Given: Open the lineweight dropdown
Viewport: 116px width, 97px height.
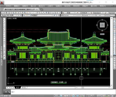Looking at the screenshot, I should [x=102, y=15].
